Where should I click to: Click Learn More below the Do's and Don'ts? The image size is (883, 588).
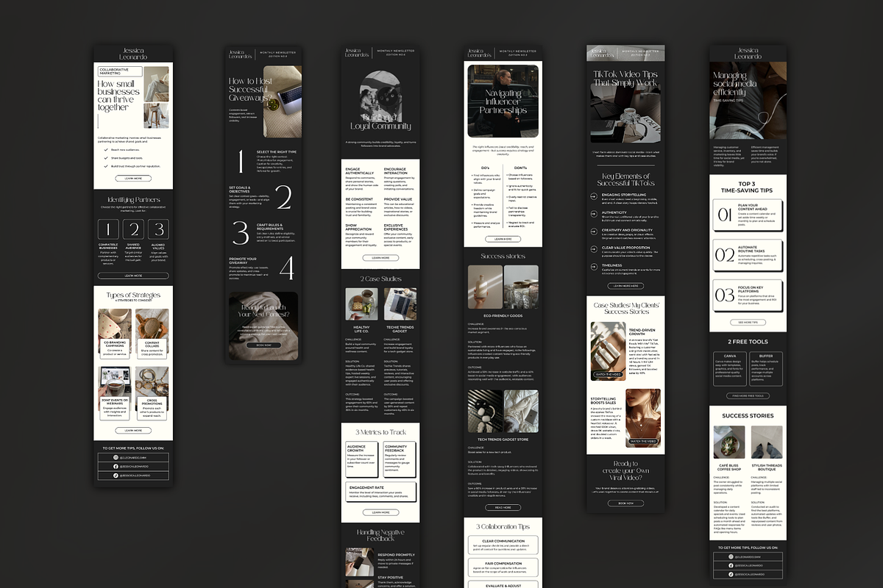(503, 239)
